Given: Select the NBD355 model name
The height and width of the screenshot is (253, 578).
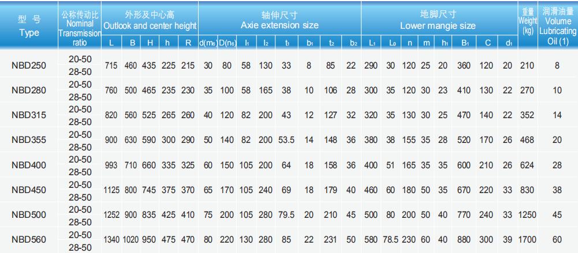Looking at the screenshot, I should (x=29, y=139).
